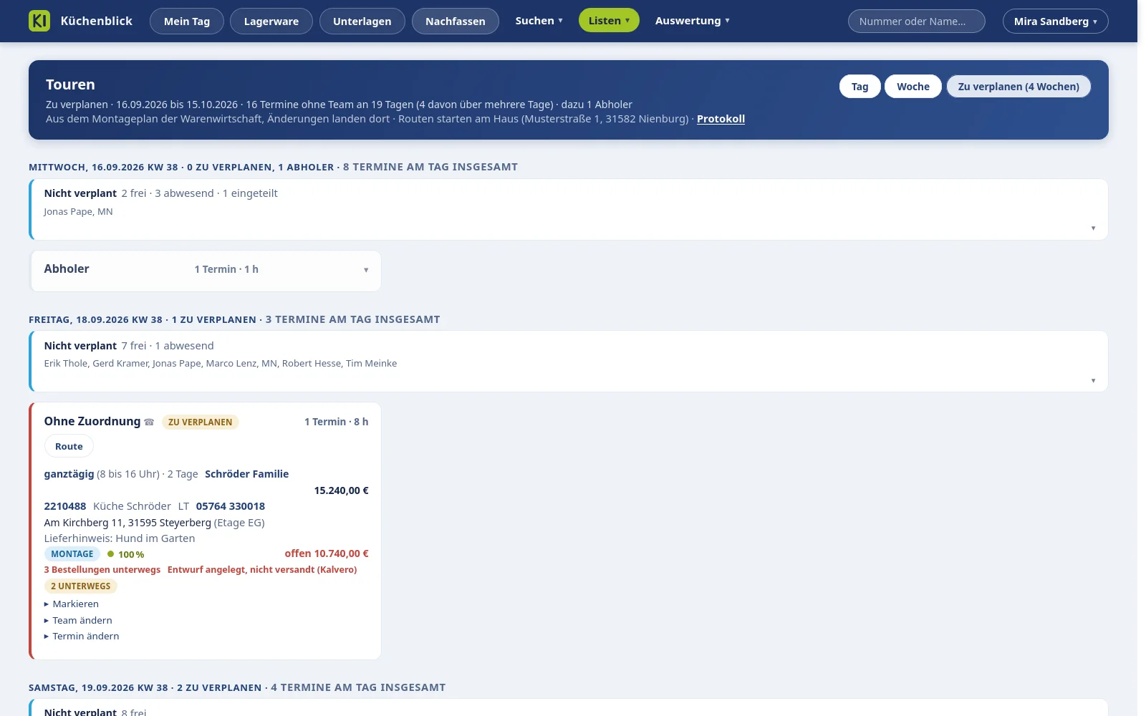The width and height of the screenshot is (1146, 716).
Task: Expand the Team ändern option
Action: click(x=78, y=621)
